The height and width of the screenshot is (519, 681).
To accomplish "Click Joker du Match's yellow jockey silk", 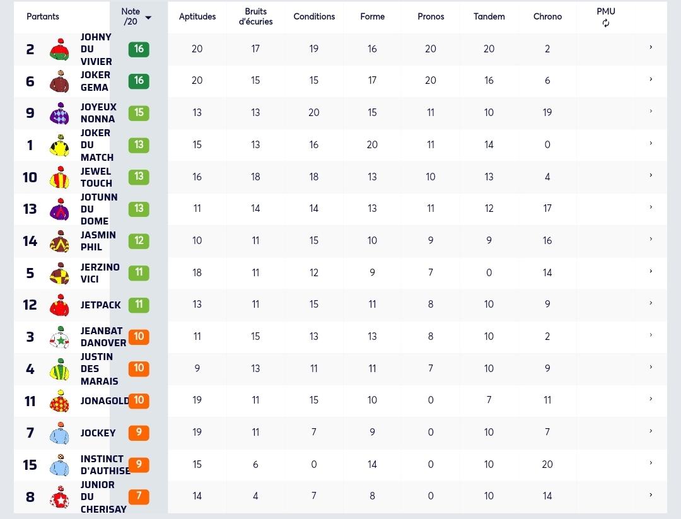I will (x=59, y=145).
